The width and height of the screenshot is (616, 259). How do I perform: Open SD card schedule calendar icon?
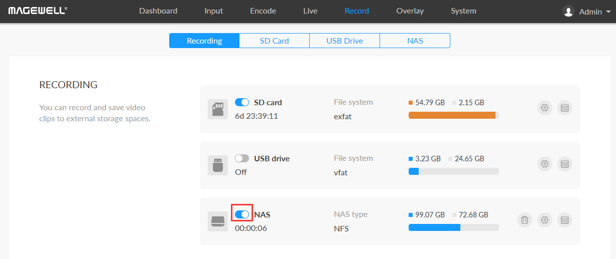(x=564, y=108)
